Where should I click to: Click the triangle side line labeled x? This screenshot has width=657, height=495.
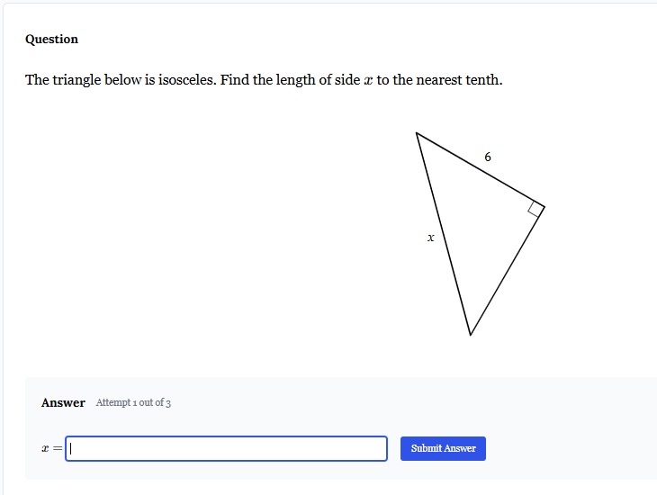pyautogui.click(x=444, y=234)
